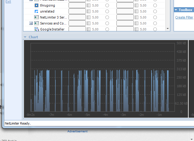Click the list scrollbar down arrow
194x141 pixels.
click(x=168, y=29)
